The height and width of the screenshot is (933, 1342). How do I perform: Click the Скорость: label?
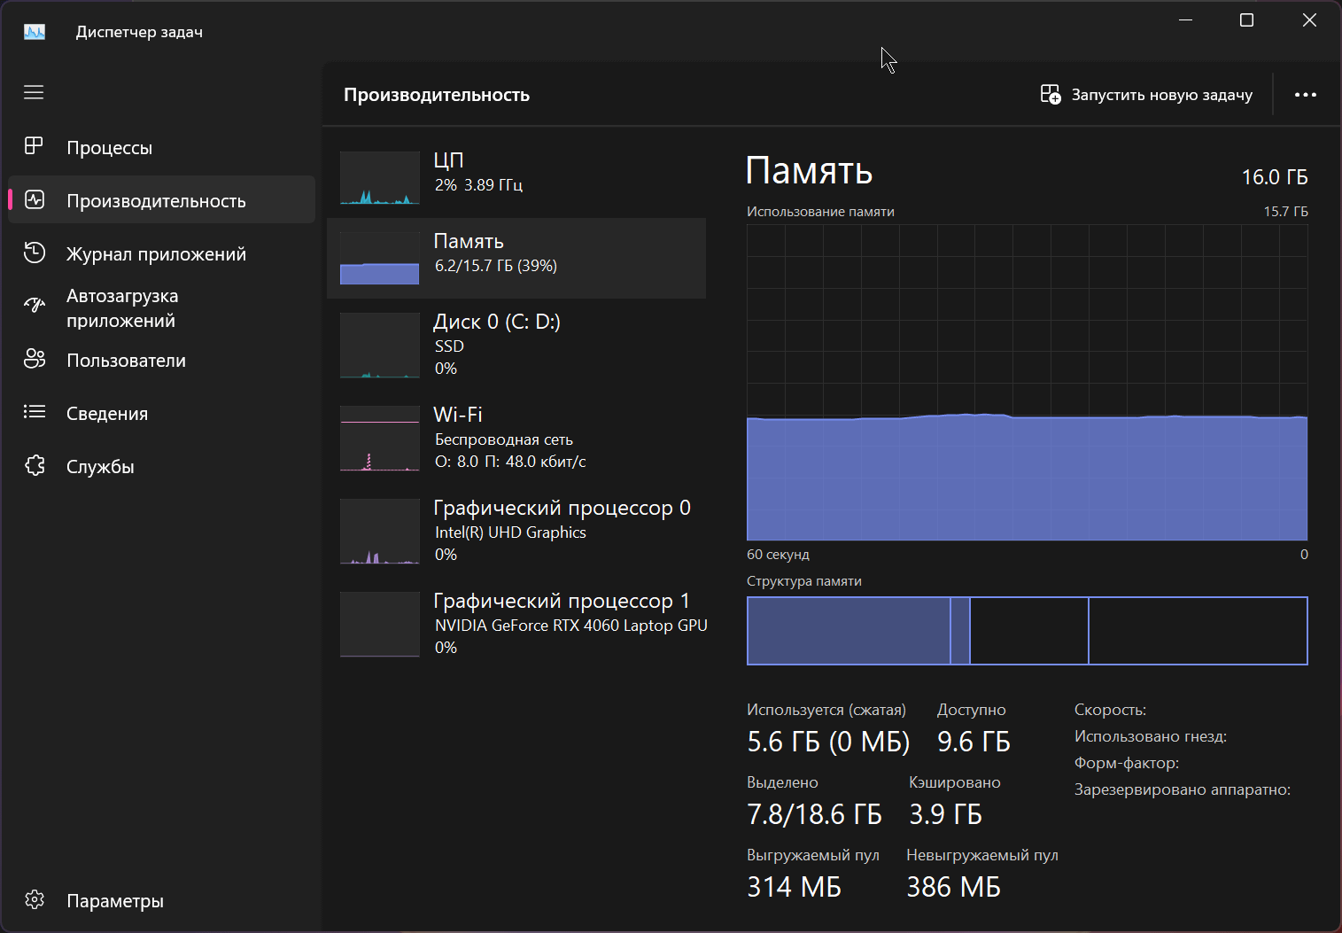[1110, 710]
